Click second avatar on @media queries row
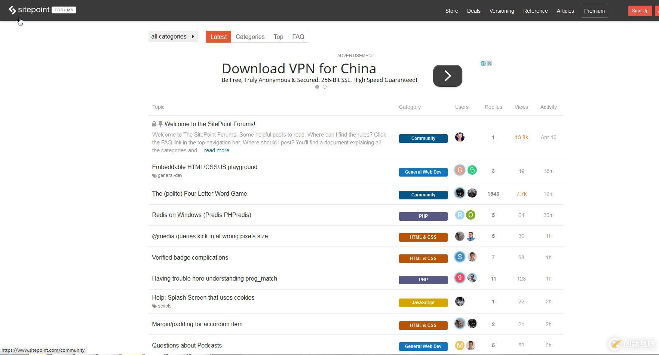Image resolution: width=659 pixels, height=355 pixels. 471,236
